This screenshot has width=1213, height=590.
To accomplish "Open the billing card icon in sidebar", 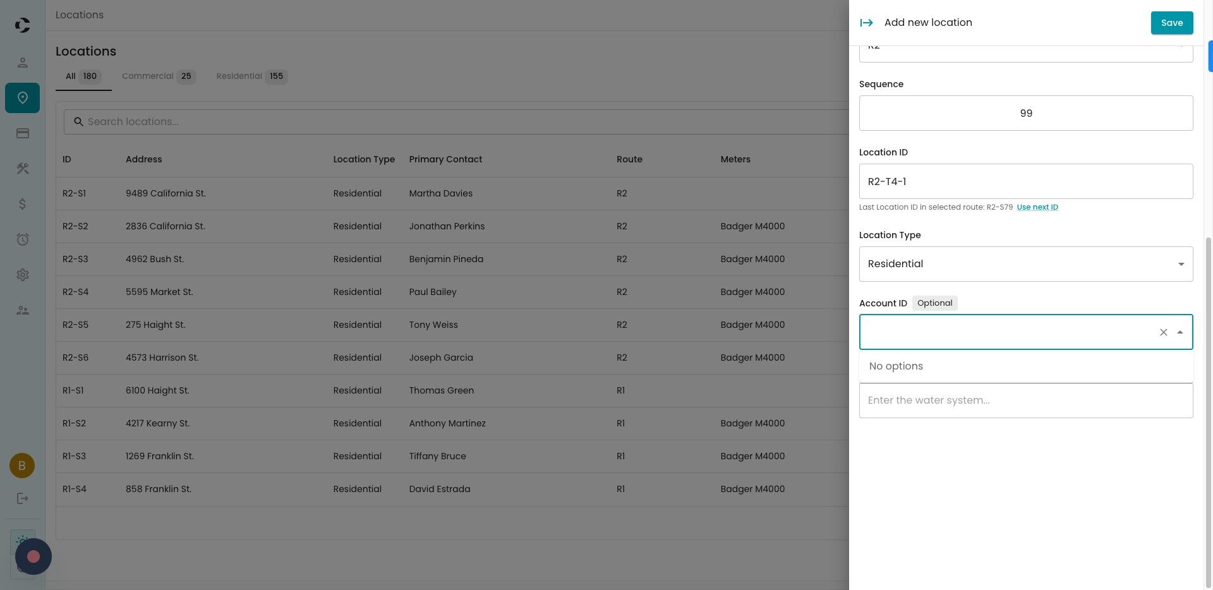I will 23,133.
